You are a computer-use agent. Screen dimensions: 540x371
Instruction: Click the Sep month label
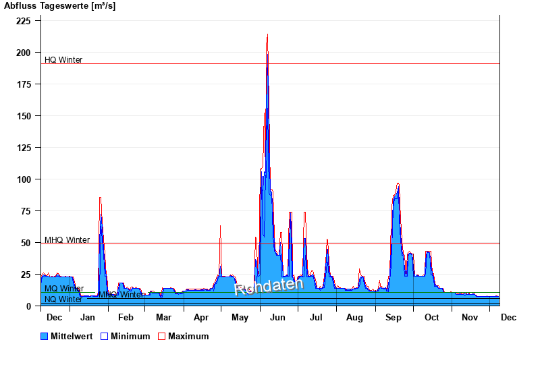tap(393, 317)
